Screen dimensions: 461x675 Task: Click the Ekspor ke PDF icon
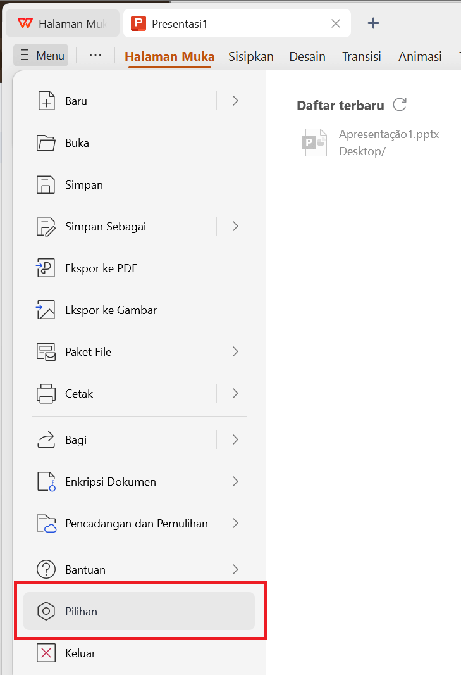[47, 268]
